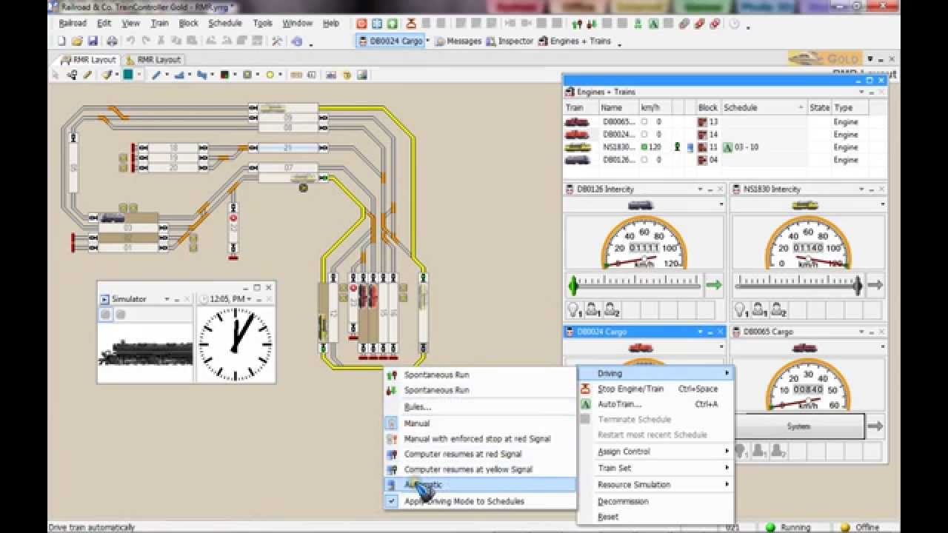Open DB0126 Intercity train picture dropdown
This screenshot has height=533, width=948.
[721, 205]
